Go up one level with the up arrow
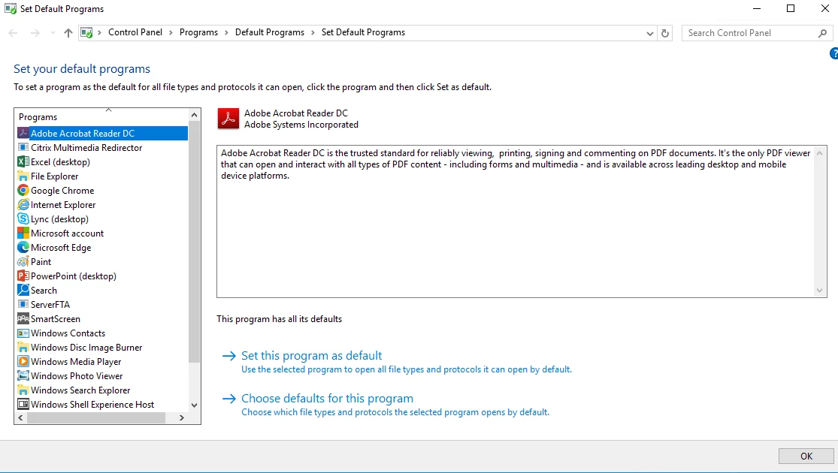The width and height of the screenshot is (838, 473). click(x=68, y=33)
